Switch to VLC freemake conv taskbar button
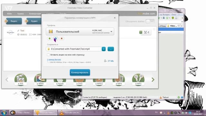The image size is (206, 116). pyautogui.click(x=70, y=113)
